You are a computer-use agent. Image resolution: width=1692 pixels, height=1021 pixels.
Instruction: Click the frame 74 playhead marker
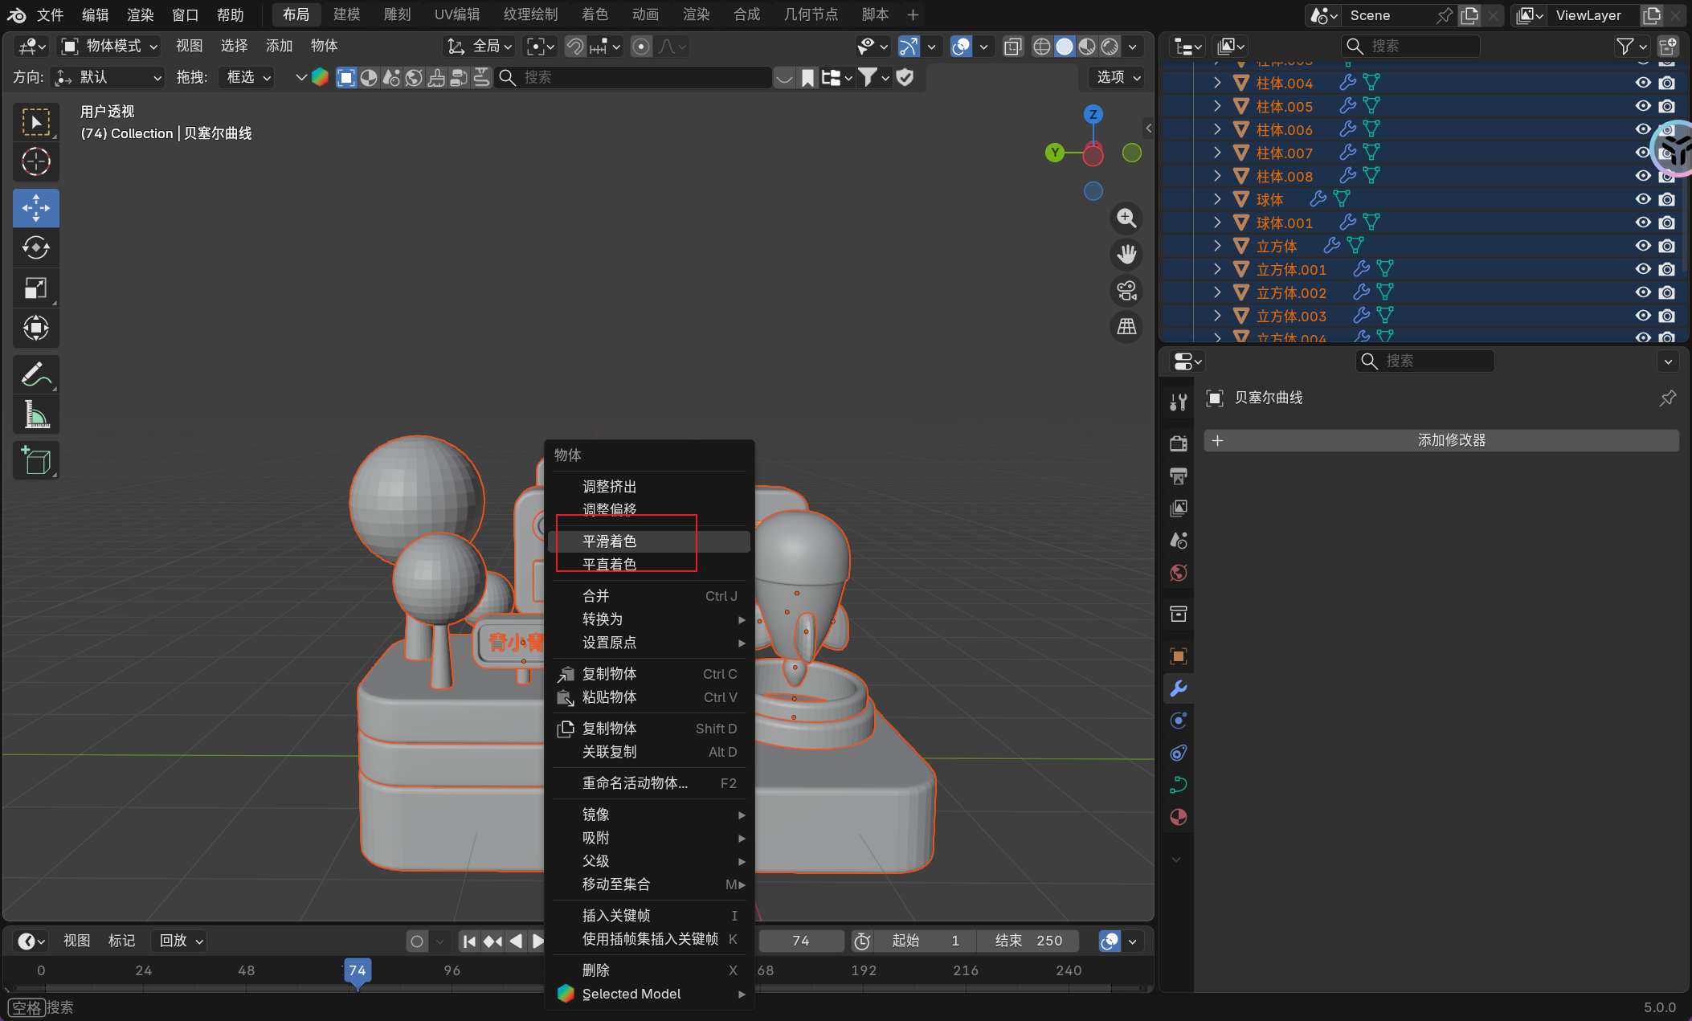(358, 970)
